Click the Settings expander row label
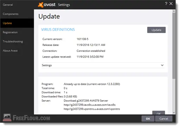The height and width of the screenshot is (128, 181). tap(47, 65)
